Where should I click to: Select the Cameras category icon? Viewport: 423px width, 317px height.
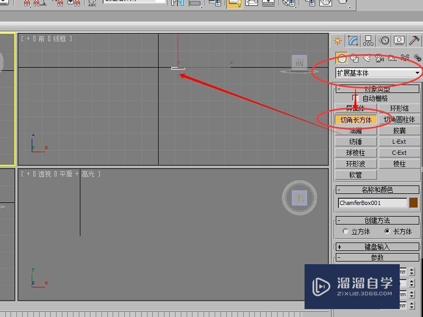tap(380, 58)
